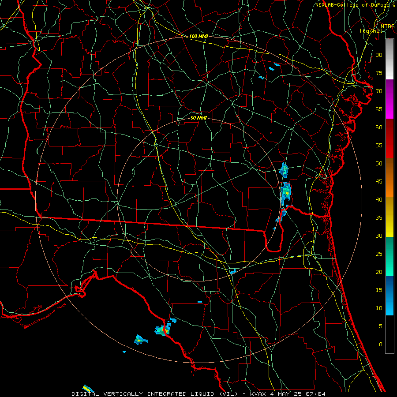
Task: Pick the green segment of the color scale
Action: tap(390, 256)
